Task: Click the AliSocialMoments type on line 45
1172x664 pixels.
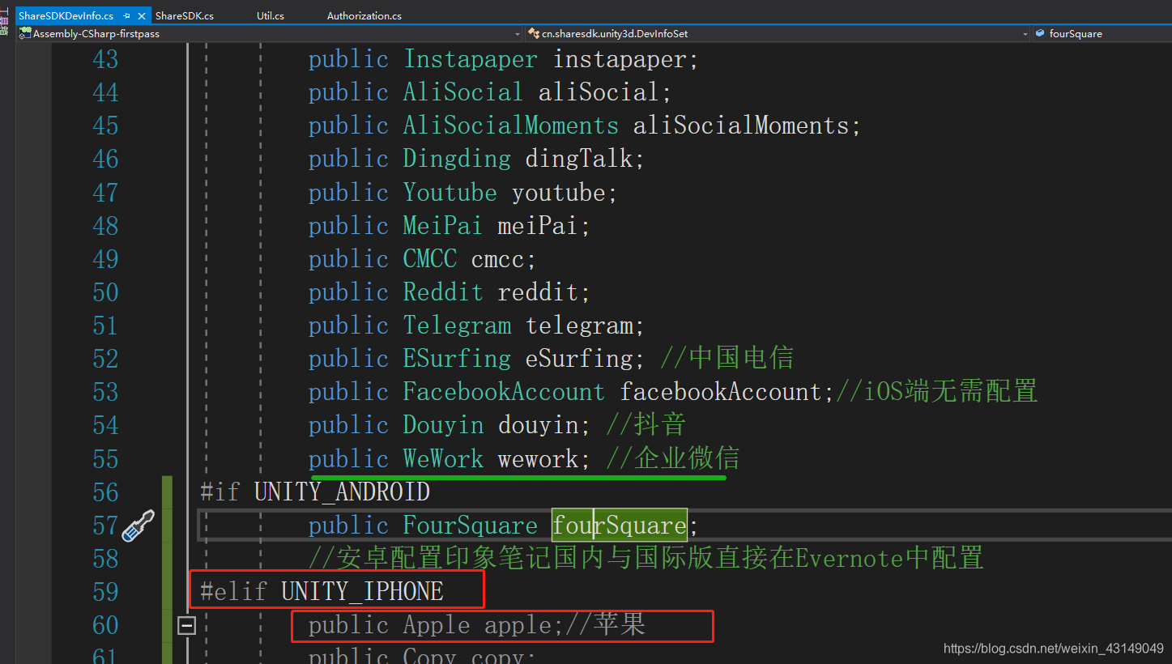Action: pyautogui.click(x=511, y=126)
